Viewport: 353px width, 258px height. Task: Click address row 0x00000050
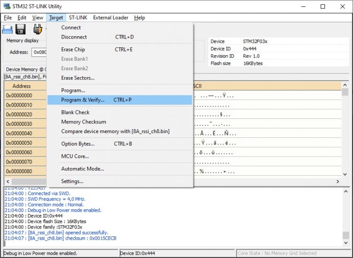click(x=25, y=143)
